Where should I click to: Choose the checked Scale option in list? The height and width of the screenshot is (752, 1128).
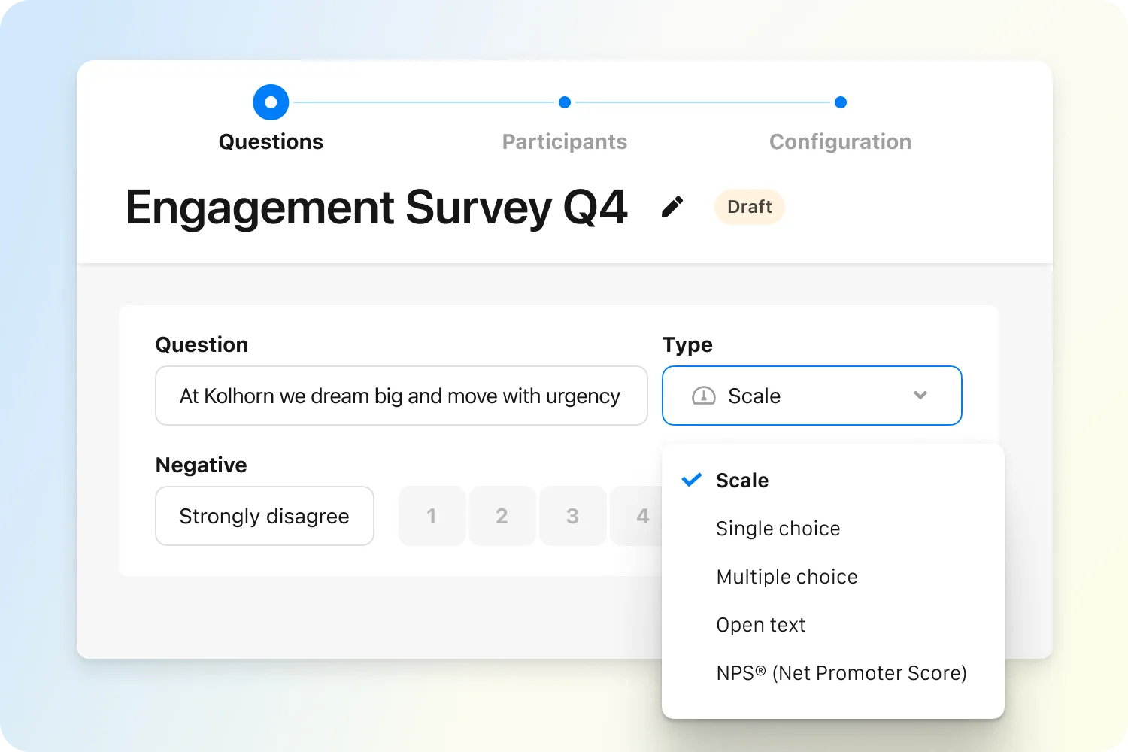(x=741, y=481)
